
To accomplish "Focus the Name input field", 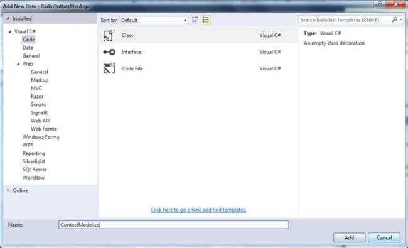I will pos(173,225).
